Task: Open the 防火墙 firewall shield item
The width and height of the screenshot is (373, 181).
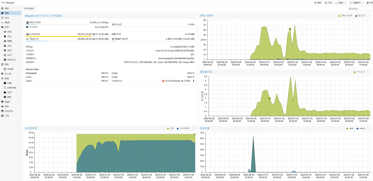Action: click(8, 74)
